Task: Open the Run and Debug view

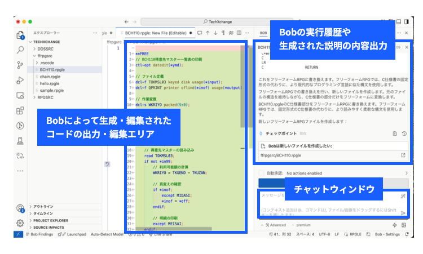Action: [x=20, y=81]
